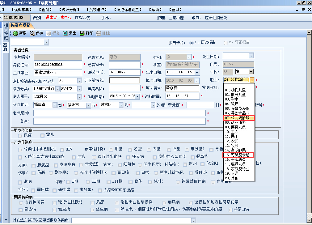This screenshot has width=312, height=225.
Task: Open the 病人属于 dropdown
Action: [79, 97]
